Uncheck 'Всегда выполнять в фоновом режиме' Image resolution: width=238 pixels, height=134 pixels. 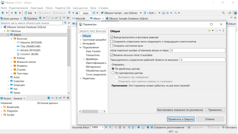pos(112,37)
